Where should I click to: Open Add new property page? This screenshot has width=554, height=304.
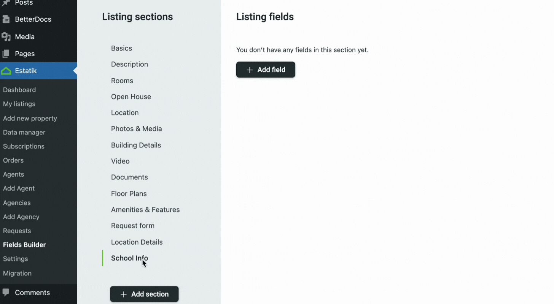point(30,119)
